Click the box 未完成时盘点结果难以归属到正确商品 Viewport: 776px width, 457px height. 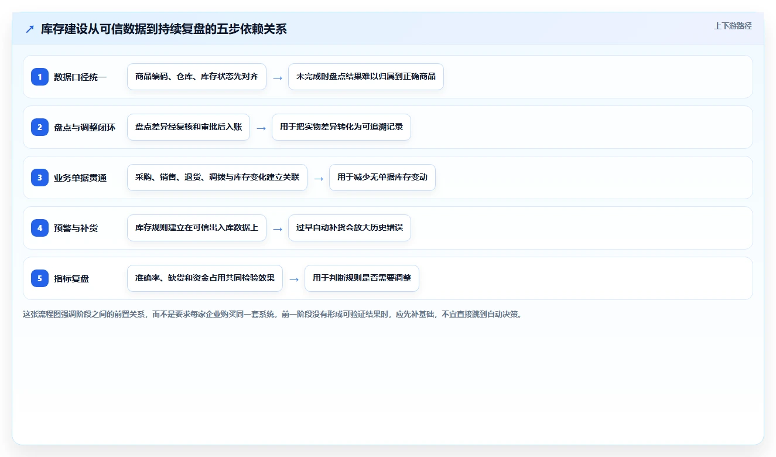click(366, 77)
